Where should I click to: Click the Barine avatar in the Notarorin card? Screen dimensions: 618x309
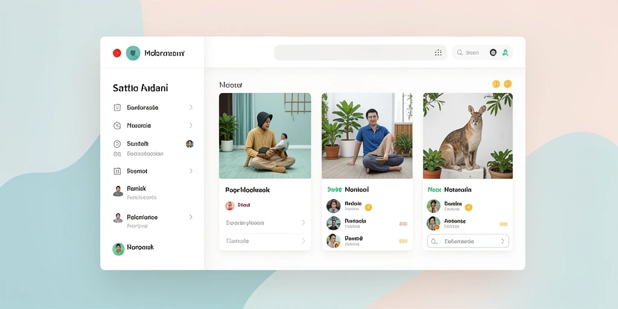click(x=433, y=206)
